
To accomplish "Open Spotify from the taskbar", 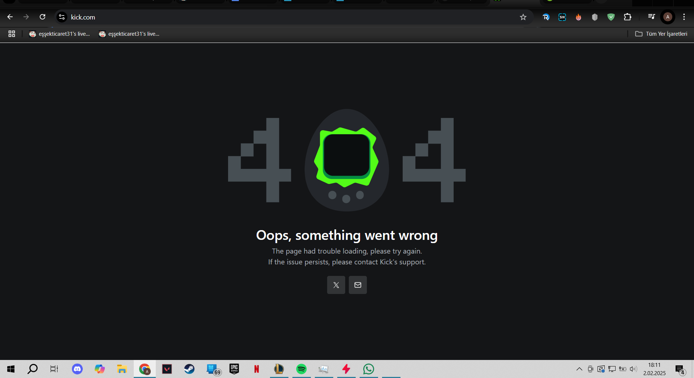I will pyautogui.click(x=301, y=369).
